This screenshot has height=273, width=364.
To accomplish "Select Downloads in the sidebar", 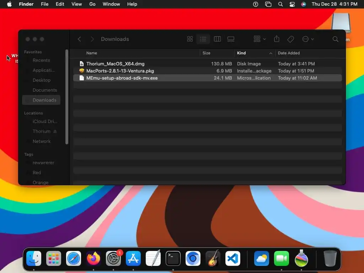I will pos(41,100).
